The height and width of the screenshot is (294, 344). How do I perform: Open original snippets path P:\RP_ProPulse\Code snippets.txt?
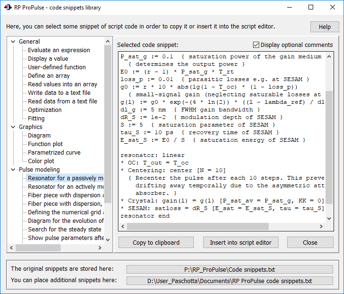coord(229,269)
